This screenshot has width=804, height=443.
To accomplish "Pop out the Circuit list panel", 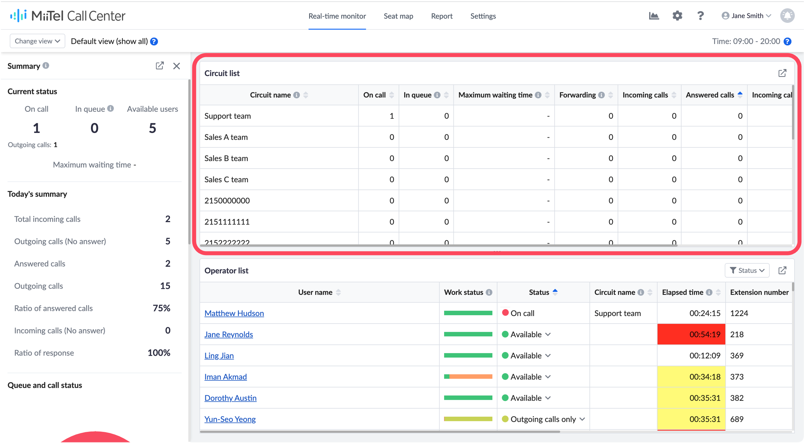I will (x=782, y=73).
